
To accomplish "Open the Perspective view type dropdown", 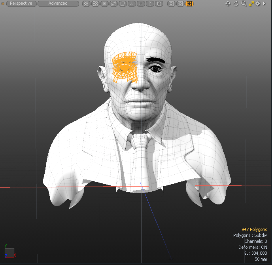I will point(21,4).
